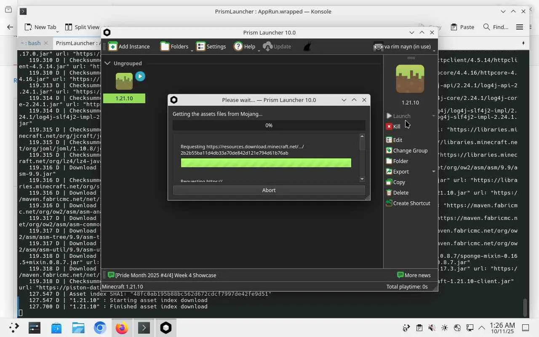Click Paste in Konsole toolbar

coord(462,27)
